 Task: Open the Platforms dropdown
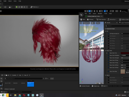point(35,7)
